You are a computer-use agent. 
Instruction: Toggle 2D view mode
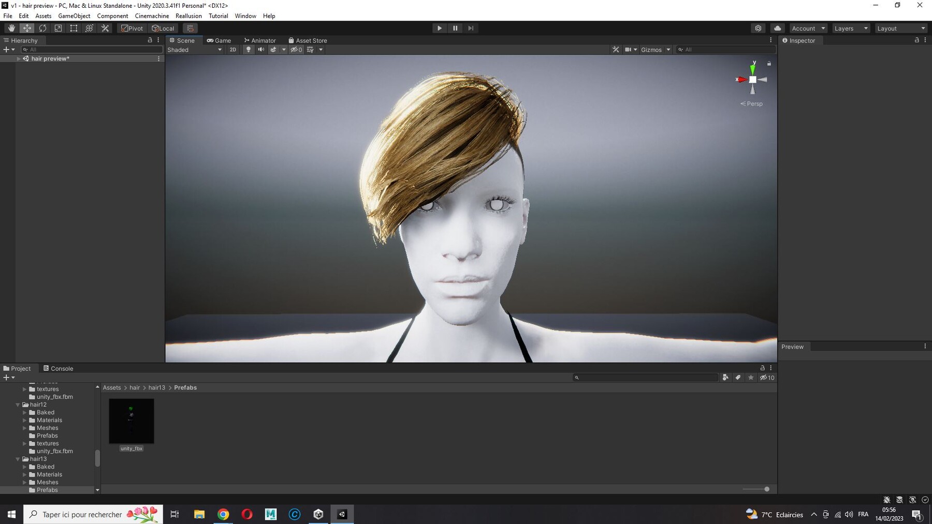pyautogui.click(x=233, y=50)
